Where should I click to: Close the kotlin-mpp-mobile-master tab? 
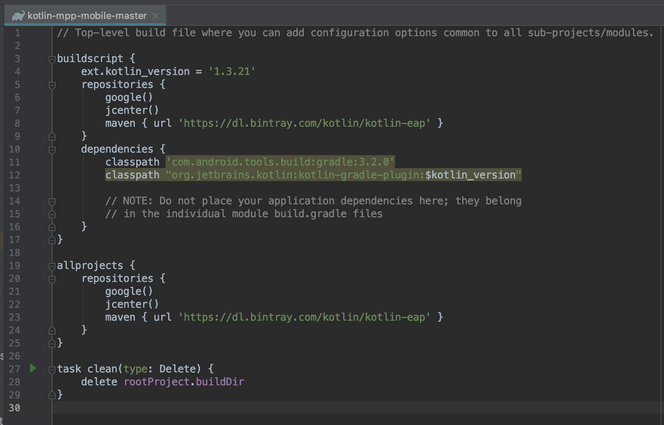(156, 16)
